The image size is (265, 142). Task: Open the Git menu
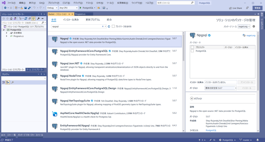coord(42,3)
